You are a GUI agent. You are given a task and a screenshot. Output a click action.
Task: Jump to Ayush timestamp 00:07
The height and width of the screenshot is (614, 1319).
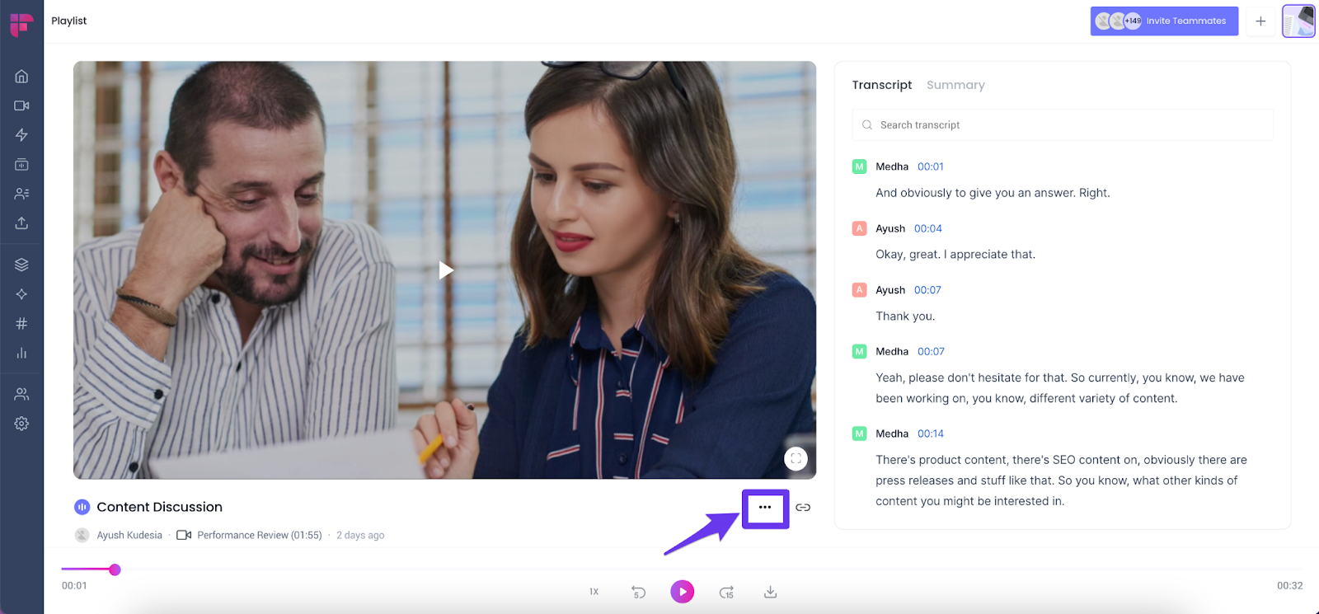click(927, 290)
